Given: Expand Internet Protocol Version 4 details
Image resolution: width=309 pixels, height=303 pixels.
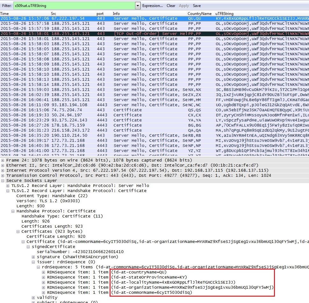Looking at the screenshot, I should pos(3,170).
